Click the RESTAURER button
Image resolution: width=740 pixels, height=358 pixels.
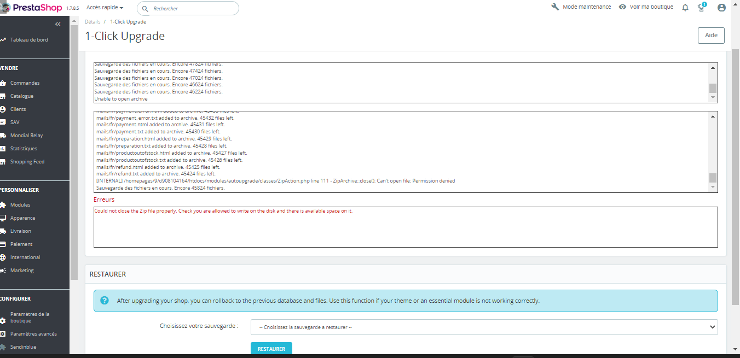point(271,349)
